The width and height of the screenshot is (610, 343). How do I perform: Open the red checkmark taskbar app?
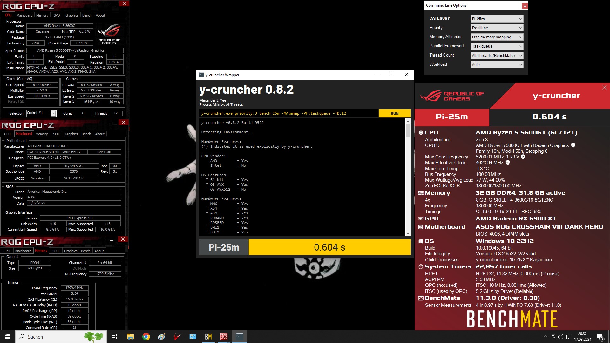[177, 337]
